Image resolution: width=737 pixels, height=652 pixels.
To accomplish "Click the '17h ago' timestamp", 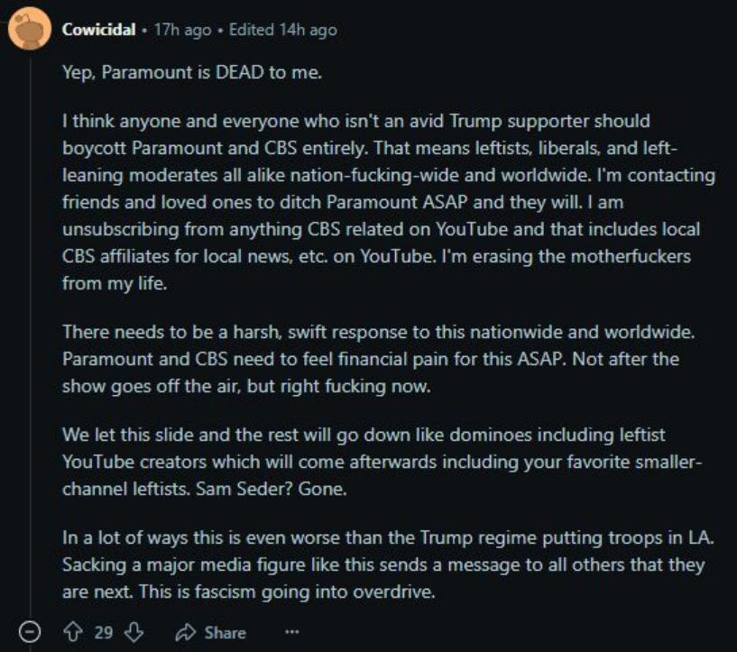I will (183, 30).
